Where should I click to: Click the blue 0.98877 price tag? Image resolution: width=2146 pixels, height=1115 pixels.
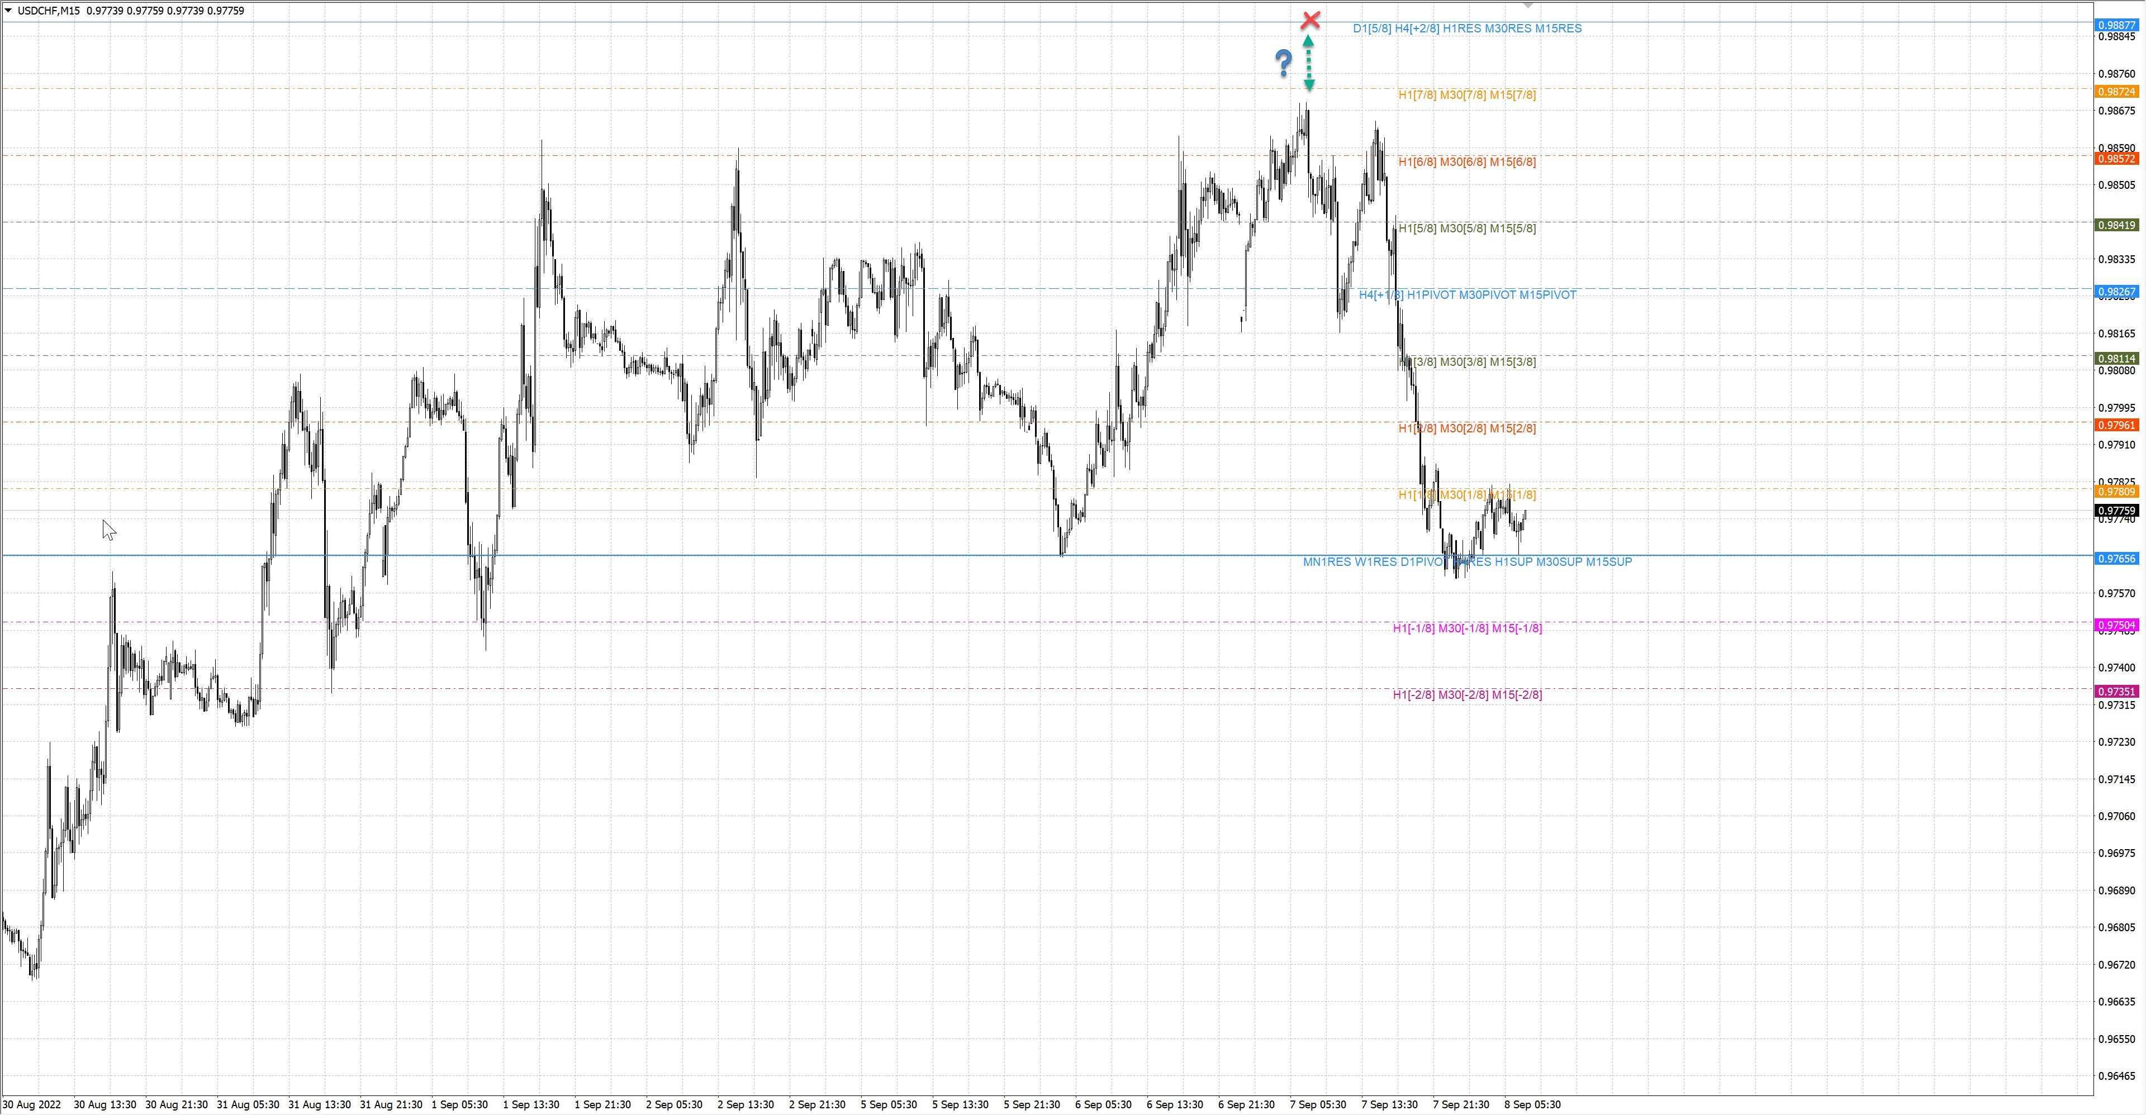2116,25
